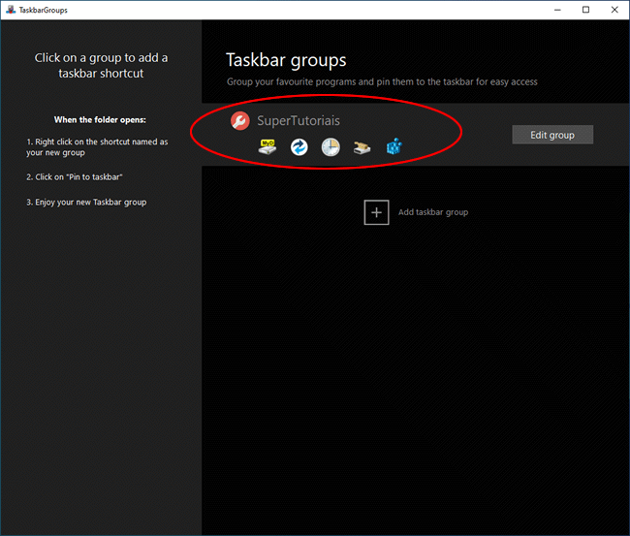Click the TaskbarGroups app icon in title bar
The height and width of the screenshot is (536, 630).
[10, 10]
